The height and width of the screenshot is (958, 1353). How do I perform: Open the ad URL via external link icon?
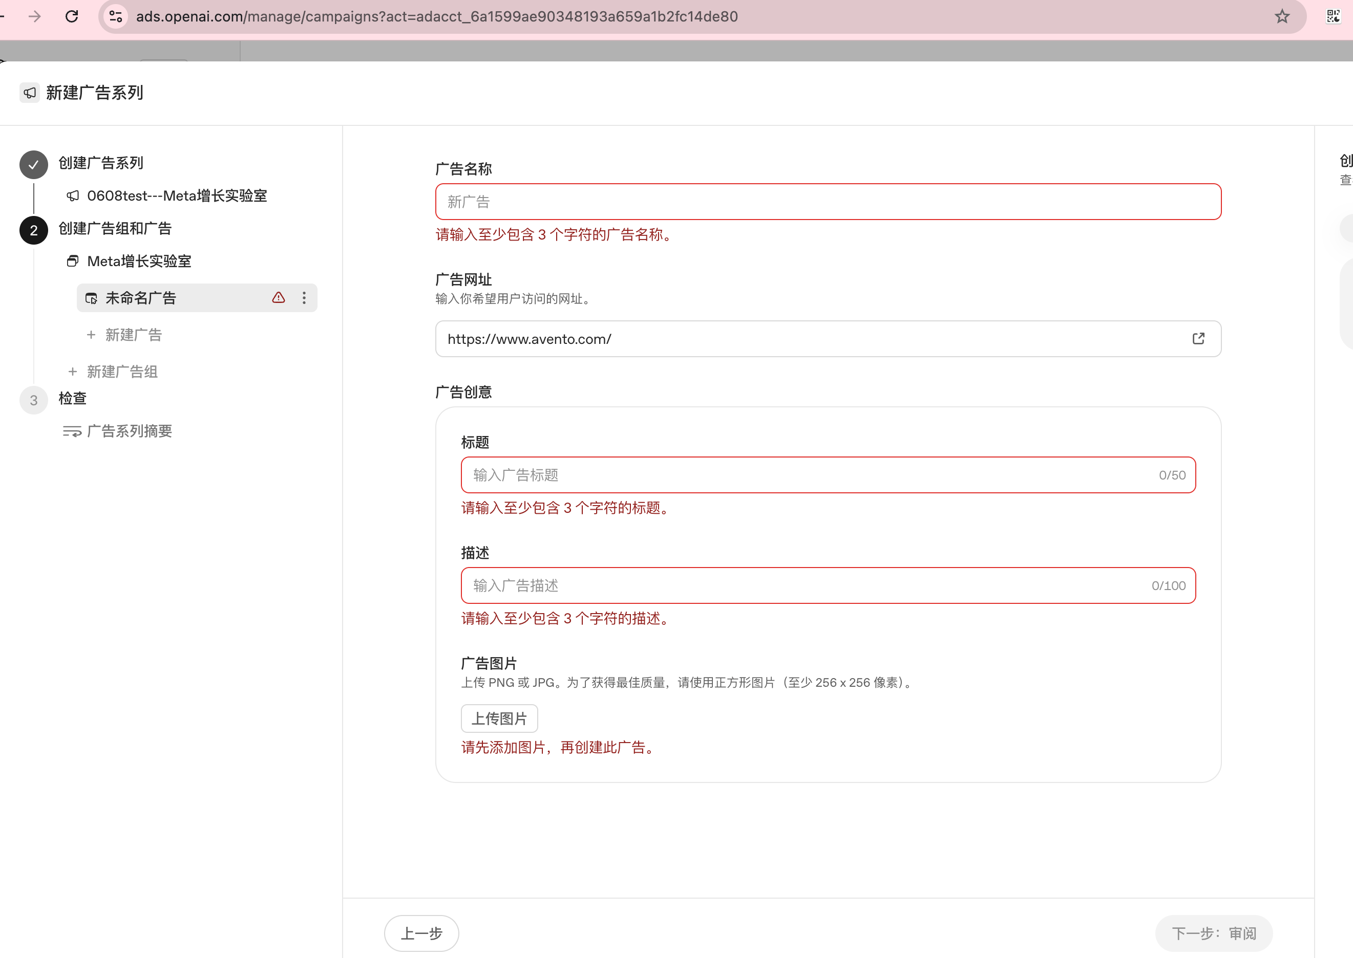(x=1198, y=339)
